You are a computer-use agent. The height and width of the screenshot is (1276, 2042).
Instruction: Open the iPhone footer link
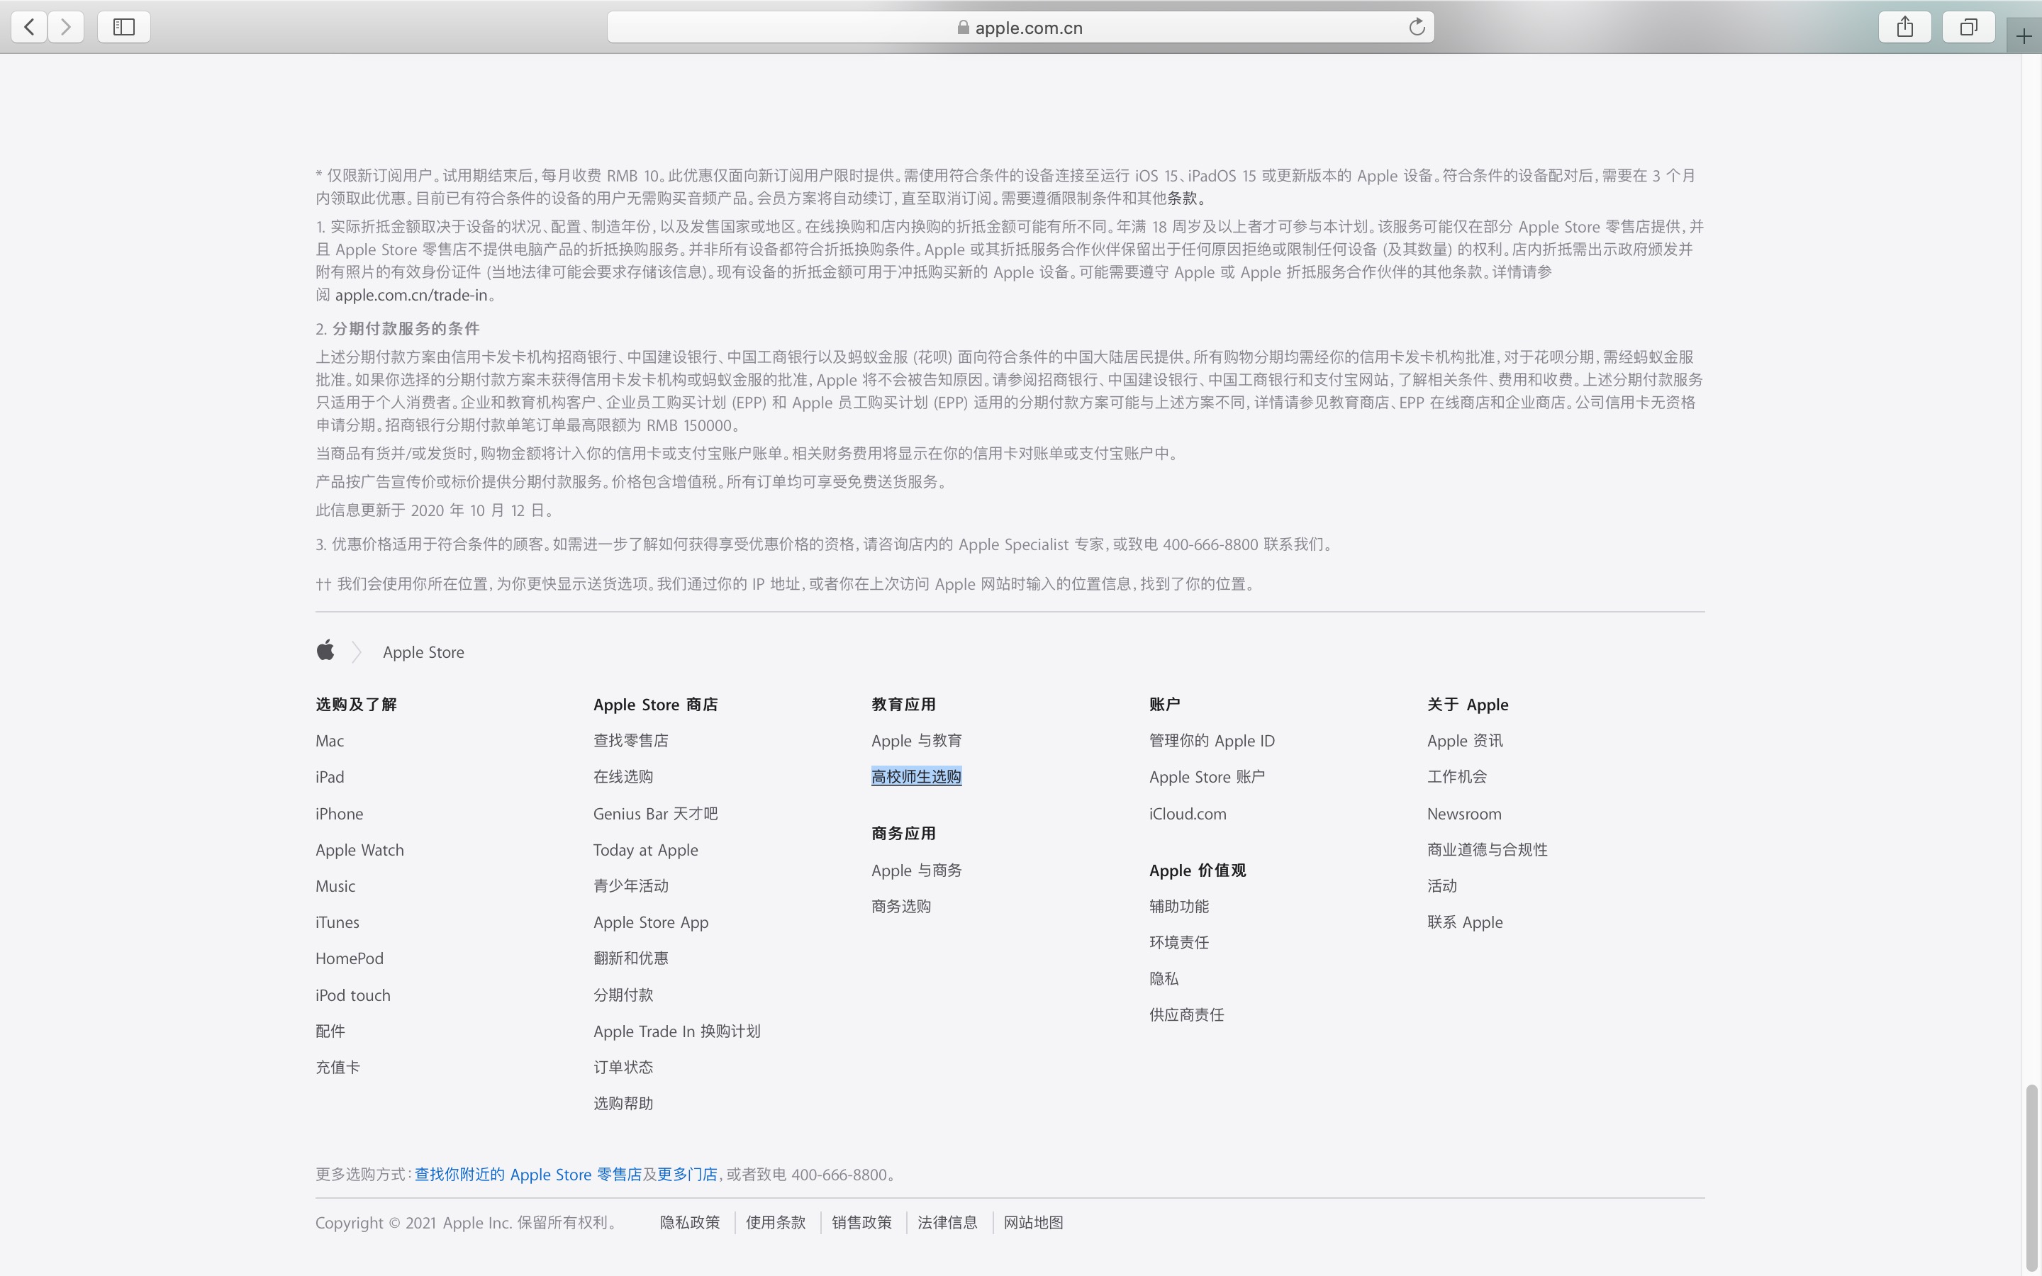(338, 812)
